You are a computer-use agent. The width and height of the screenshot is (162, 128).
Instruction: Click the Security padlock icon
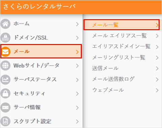(x=5, y=93)
